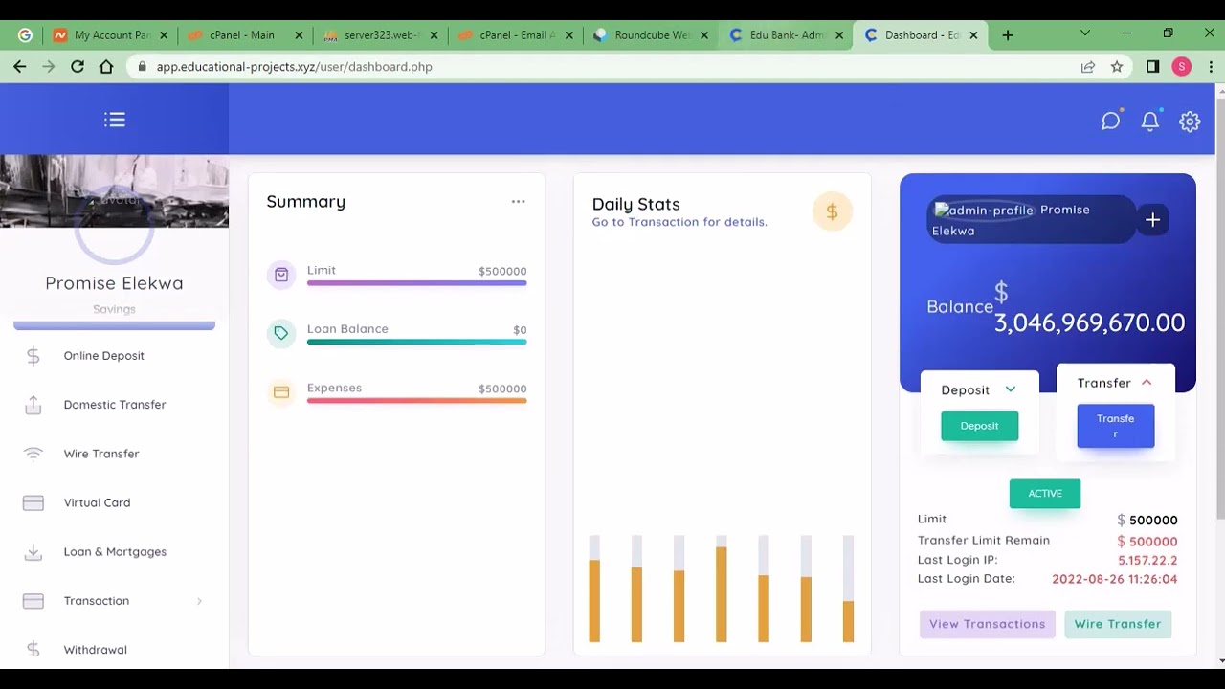Reload the page with the refresh icon

pos(78,67)
